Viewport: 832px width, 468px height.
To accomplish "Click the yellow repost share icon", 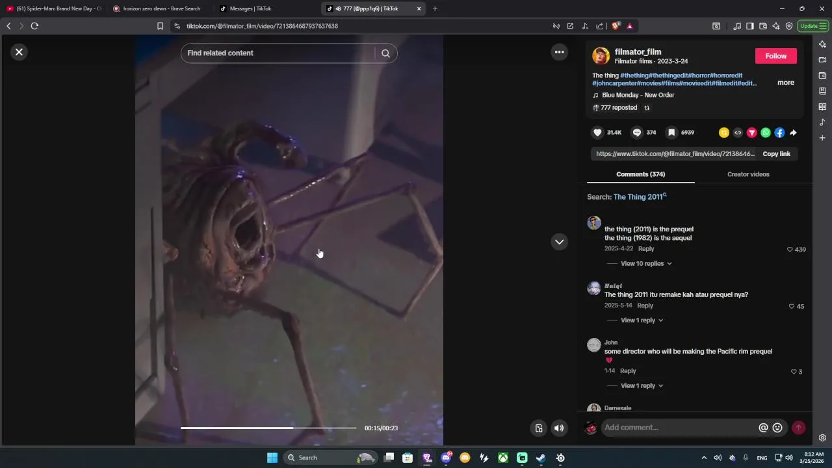I will coord(723,133).
